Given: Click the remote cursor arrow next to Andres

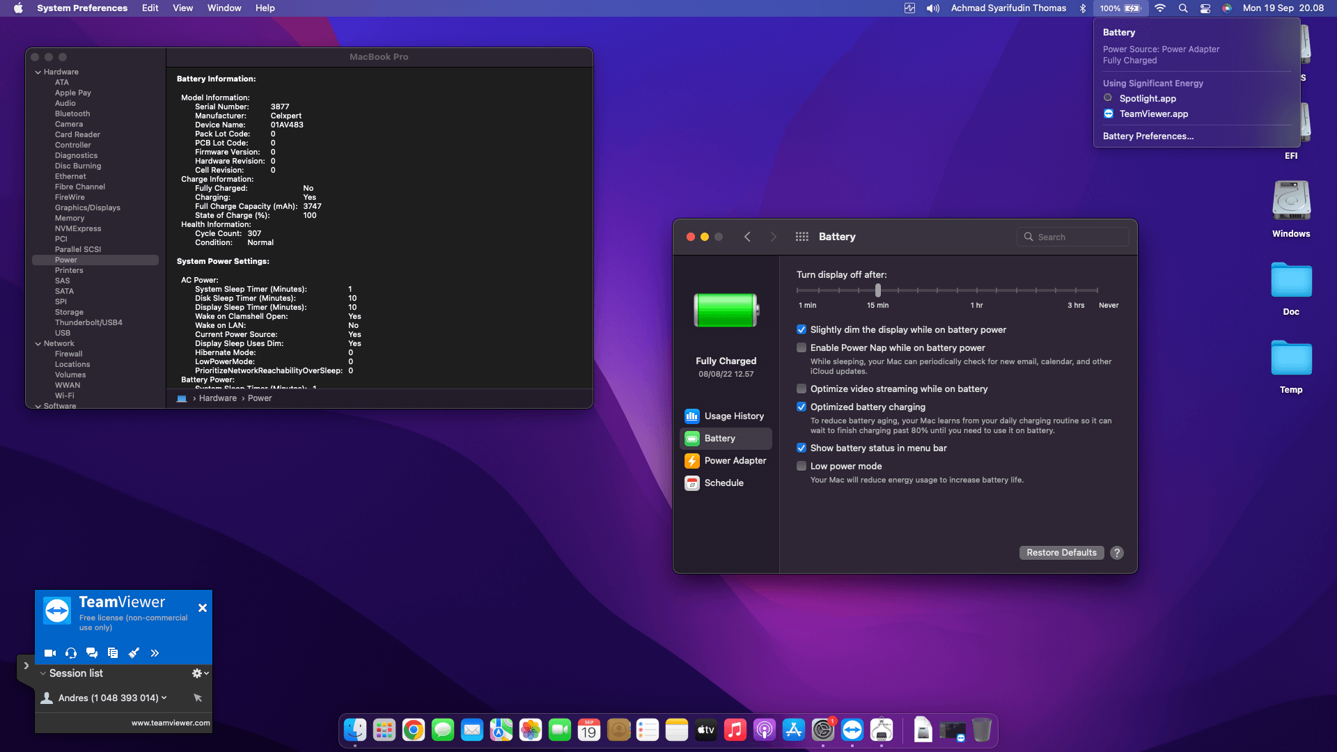Looking at the screenshot, I should 198,698.
